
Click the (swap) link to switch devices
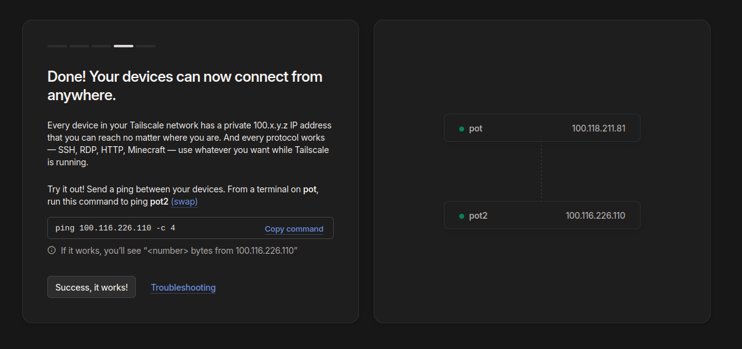184,202
